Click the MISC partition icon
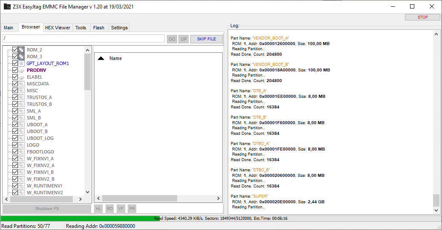The height and width of the screenshot is (230, 442). [x=21, y=91]
